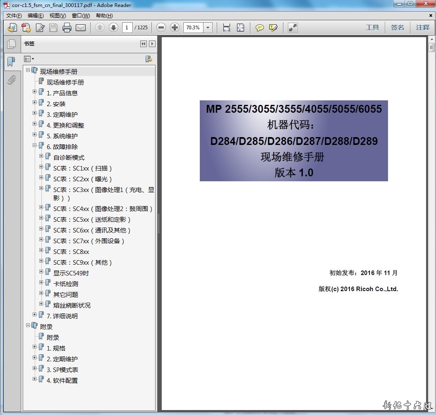
Task: Click the zoom out minus button
Action: click(x=161, y=28)
